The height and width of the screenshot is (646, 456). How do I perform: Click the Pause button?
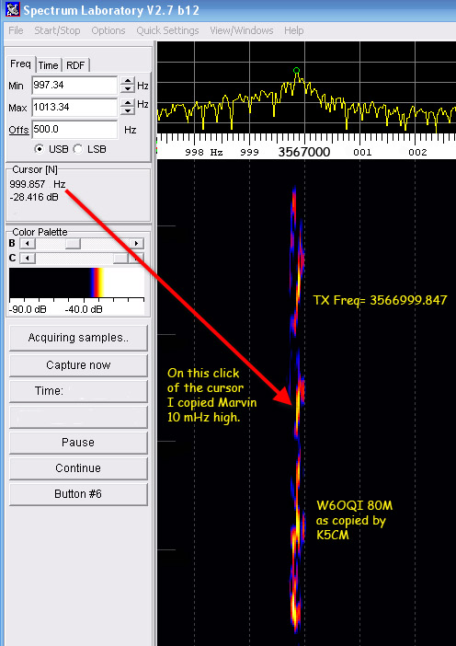tap(78, 442)
